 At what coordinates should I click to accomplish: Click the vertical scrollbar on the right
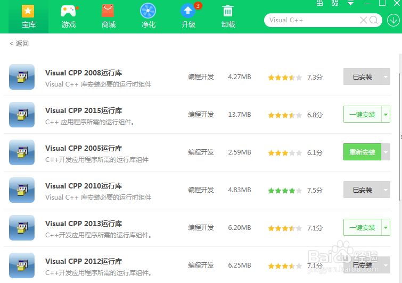tap(401, 137)
